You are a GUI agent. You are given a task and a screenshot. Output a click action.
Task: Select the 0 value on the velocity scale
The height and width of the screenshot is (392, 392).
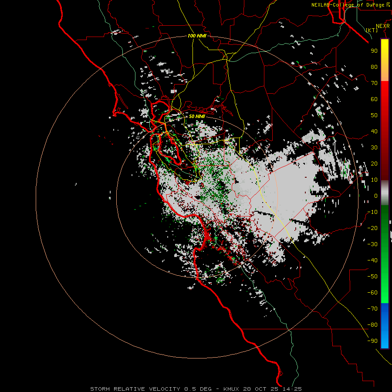click(x=376, y=196)
